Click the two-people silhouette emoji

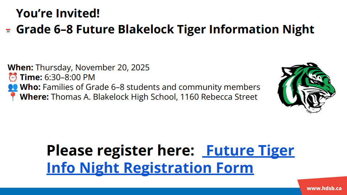pos(13,87)
